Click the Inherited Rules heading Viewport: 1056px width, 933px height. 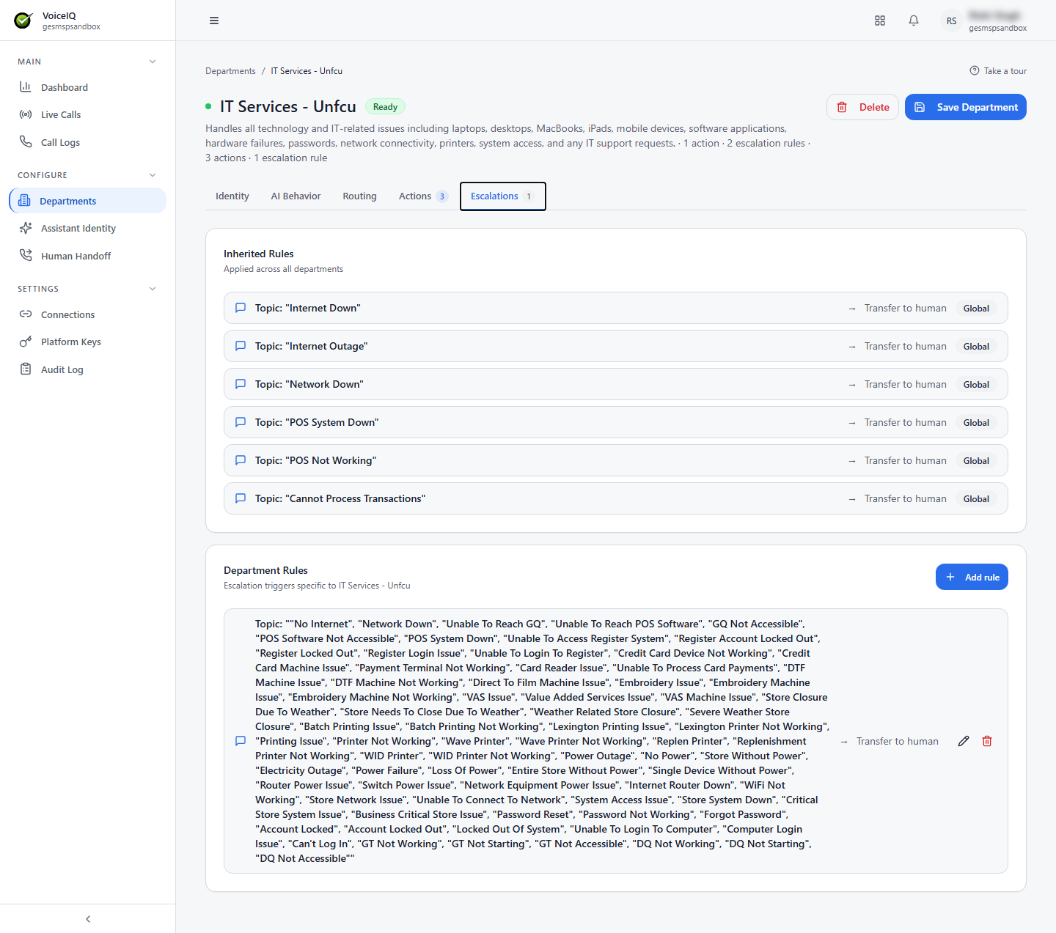click(259, 254)
